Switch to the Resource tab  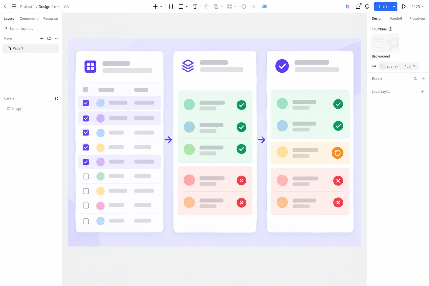pos(51,18)
